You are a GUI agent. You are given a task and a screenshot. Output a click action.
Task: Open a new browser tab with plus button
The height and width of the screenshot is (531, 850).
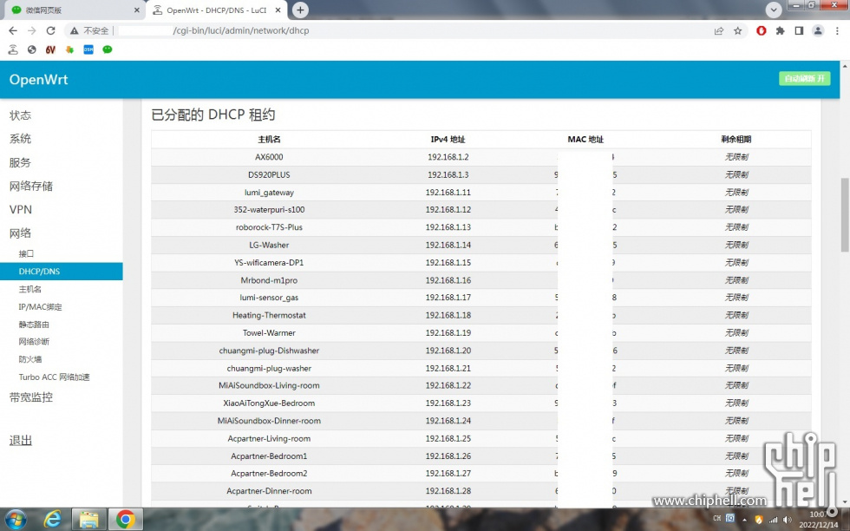click(300, 10)
